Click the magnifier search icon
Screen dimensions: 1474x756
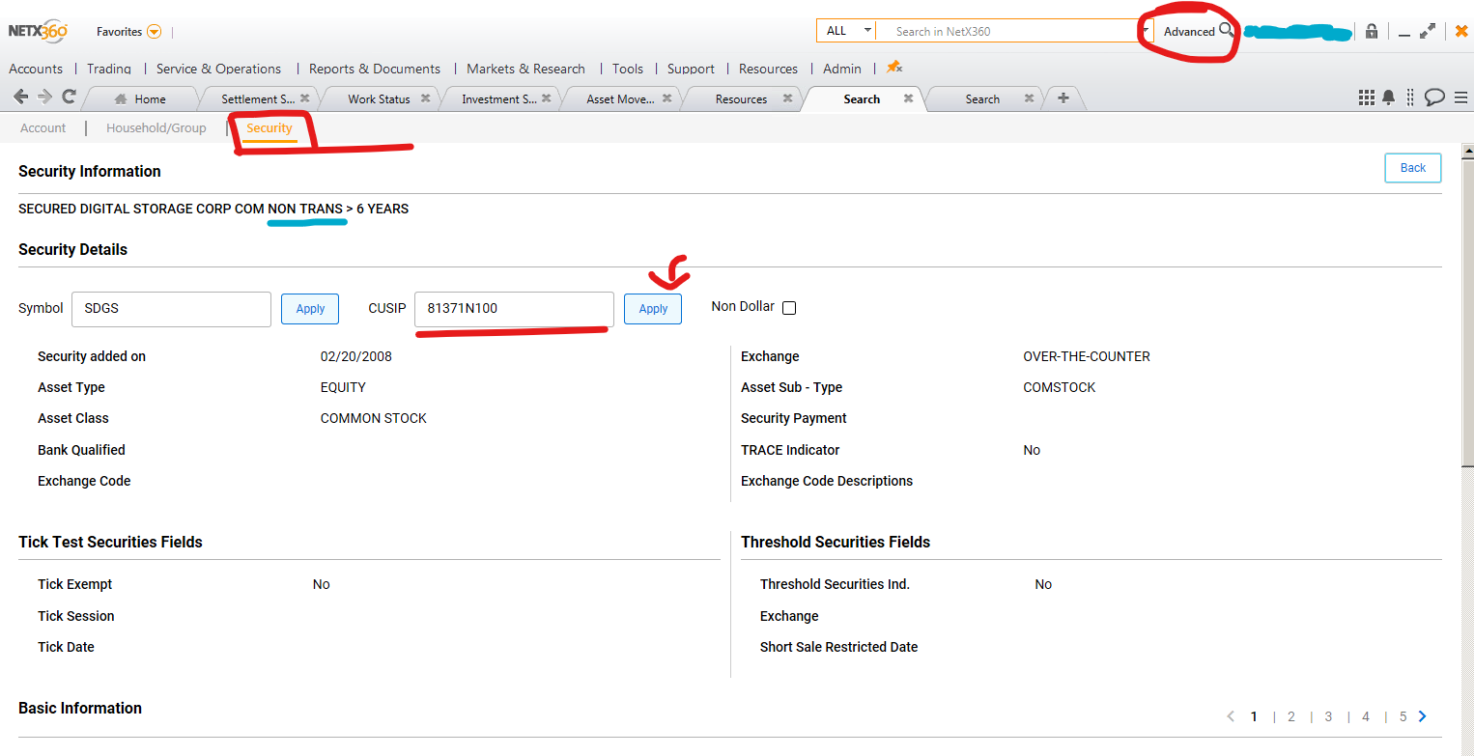1227,30
